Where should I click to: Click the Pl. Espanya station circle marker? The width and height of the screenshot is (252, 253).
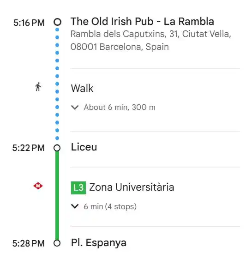57,243
